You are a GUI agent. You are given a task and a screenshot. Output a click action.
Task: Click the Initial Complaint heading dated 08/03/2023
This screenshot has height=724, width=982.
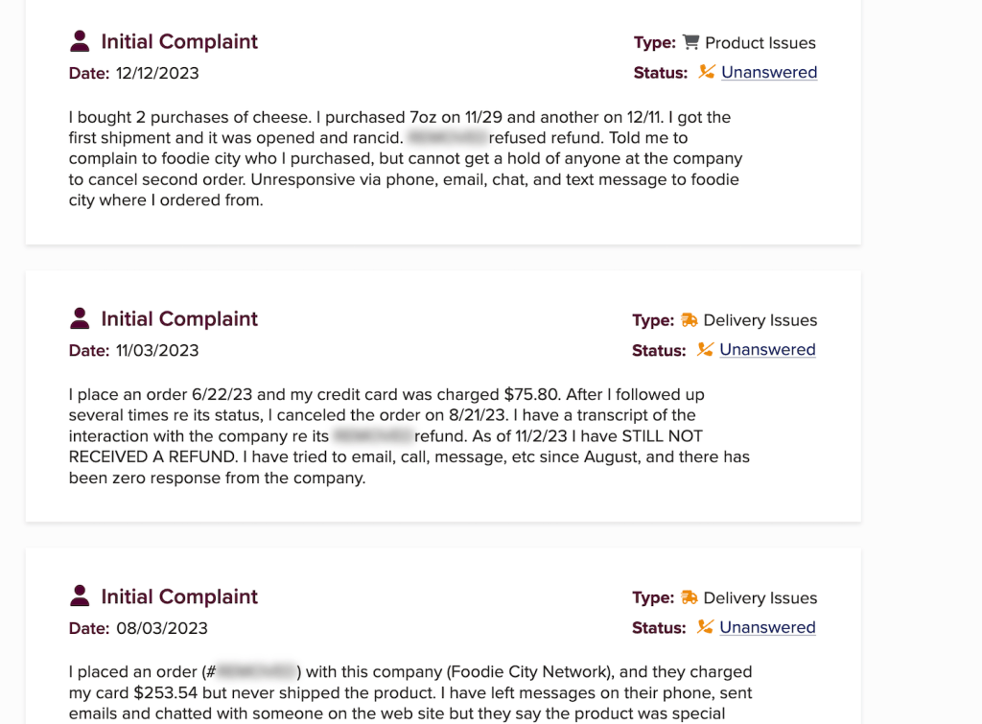tap(179, 596)
